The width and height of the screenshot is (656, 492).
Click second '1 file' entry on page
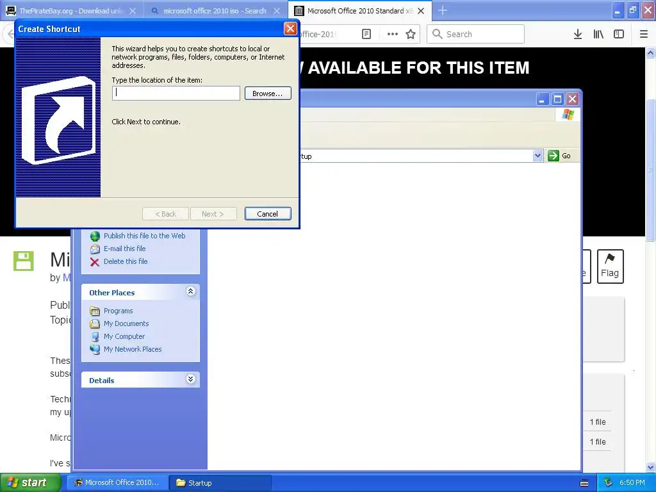[x=598, y=441]
